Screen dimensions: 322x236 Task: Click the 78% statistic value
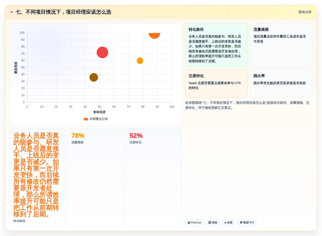coord(78,136)
